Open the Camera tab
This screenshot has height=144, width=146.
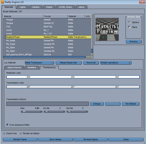36,7
